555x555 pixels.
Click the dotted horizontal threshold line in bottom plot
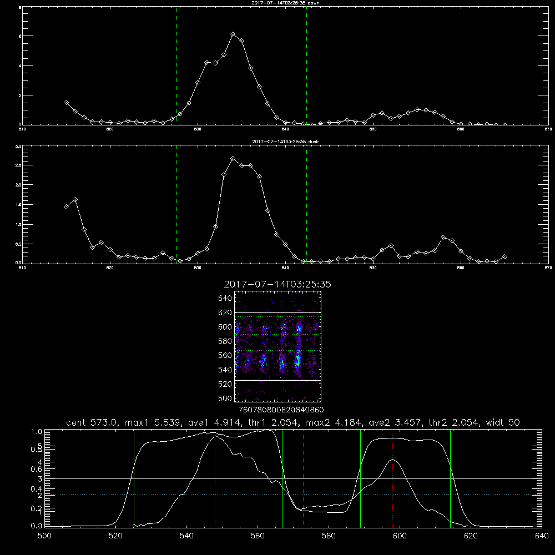pyautogui.click(x=294, y=494)
